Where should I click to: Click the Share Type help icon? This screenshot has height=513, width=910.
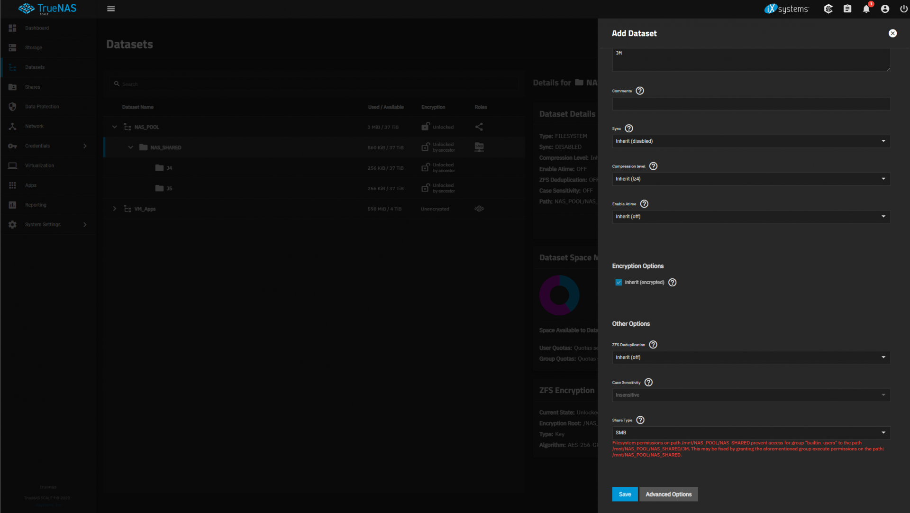pos(640,420)
